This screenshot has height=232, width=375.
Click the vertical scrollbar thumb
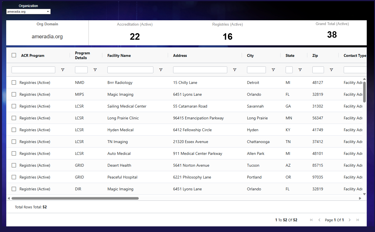pos(364,92)
